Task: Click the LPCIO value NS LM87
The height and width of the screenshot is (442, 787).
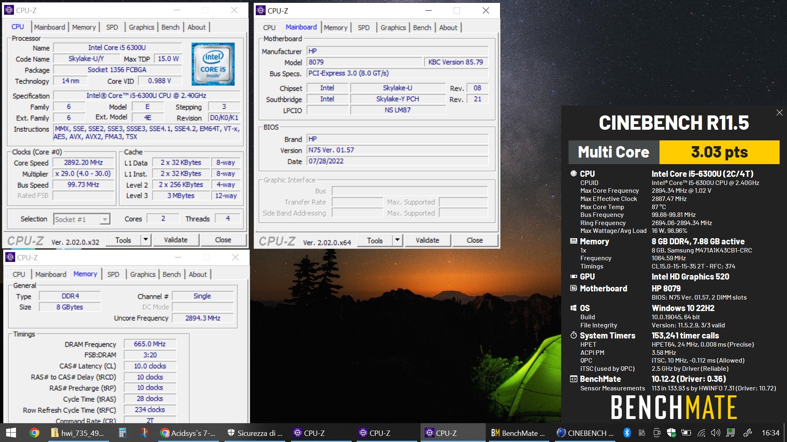Action: coord(398,110)
